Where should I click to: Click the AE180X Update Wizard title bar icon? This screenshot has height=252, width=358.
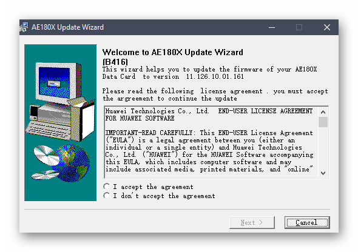pos(24,27)
